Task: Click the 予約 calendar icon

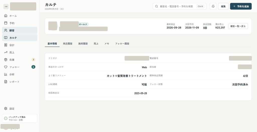Action: pyautogui.click(x=6, y=23)
